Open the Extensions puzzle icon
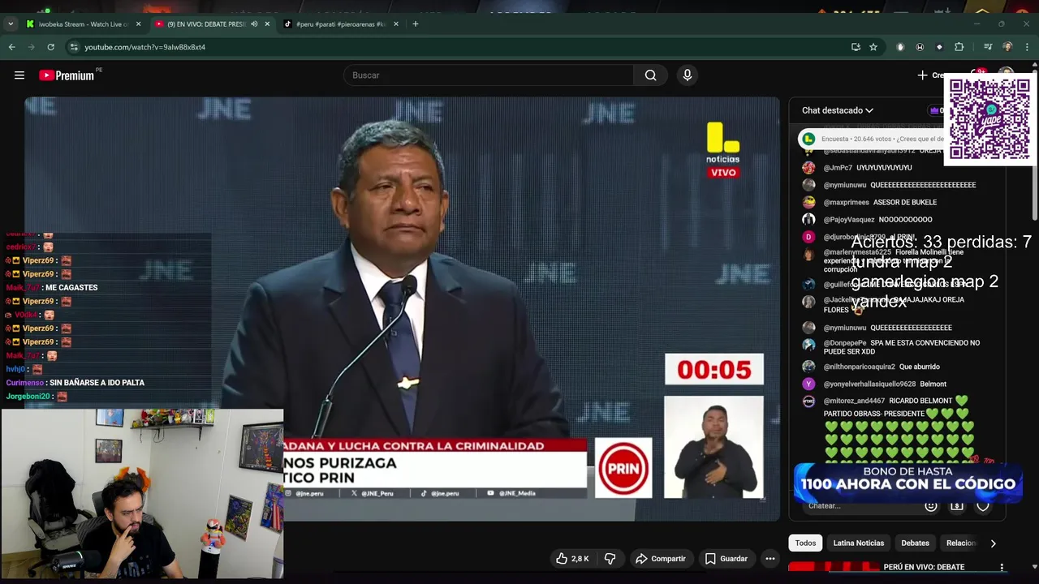This screenshot has width=1039, height=584. (959, 47)
